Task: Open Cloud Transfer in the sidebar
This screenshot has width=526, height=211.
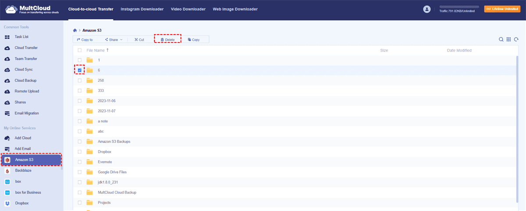Action: pos(26,48)
